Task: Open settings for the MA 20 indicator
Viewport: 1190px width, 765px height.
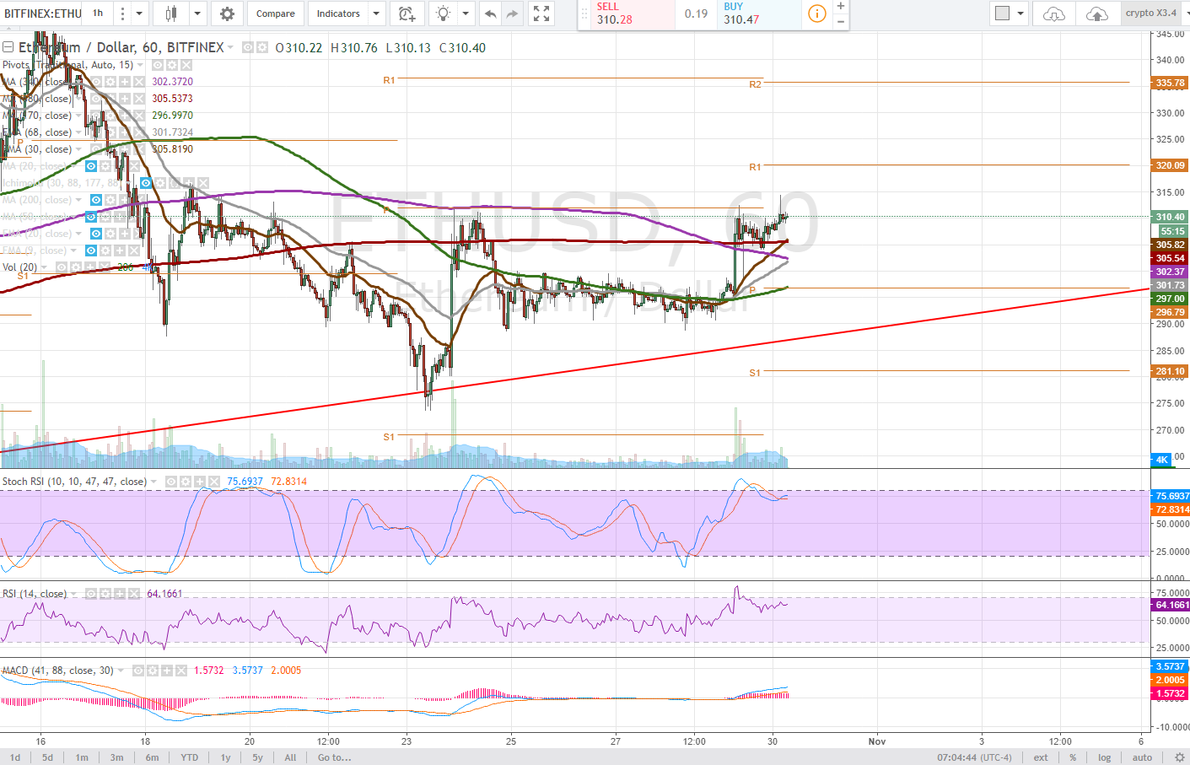Action: 105,166
